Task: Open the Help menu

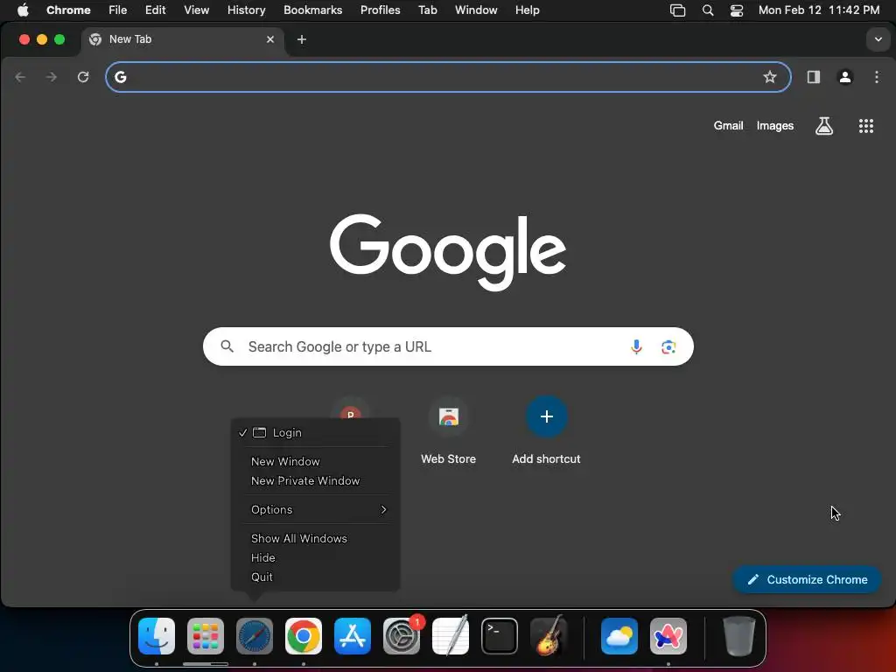Action: tap(527, 10)
